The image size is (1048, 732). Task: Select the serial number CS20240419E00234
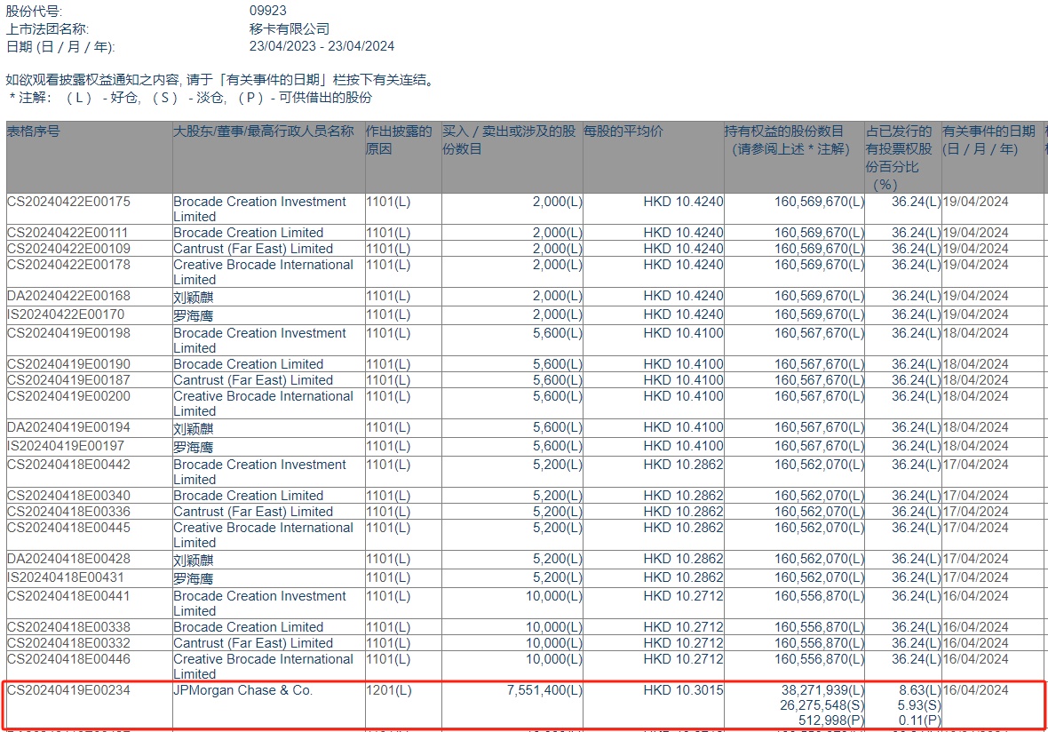(x=69, y=690)
